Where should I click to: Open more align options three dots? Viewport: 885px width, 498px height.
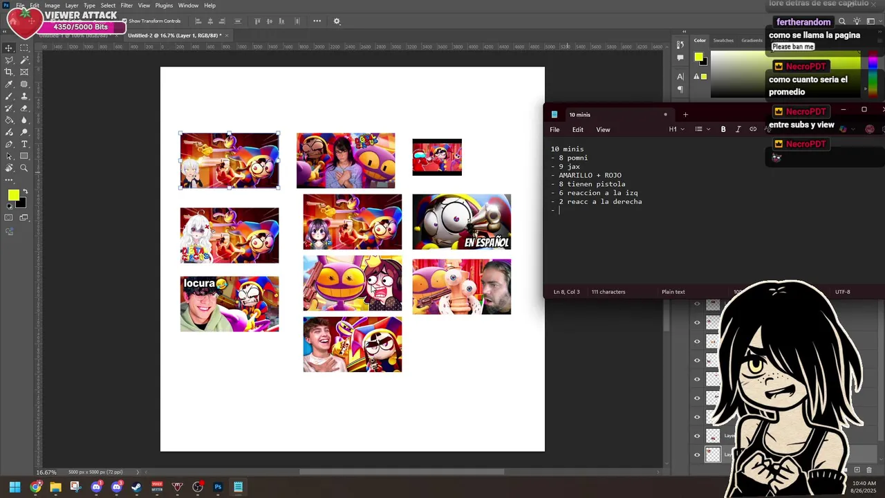pyautogui.click(x=317, y=21)
